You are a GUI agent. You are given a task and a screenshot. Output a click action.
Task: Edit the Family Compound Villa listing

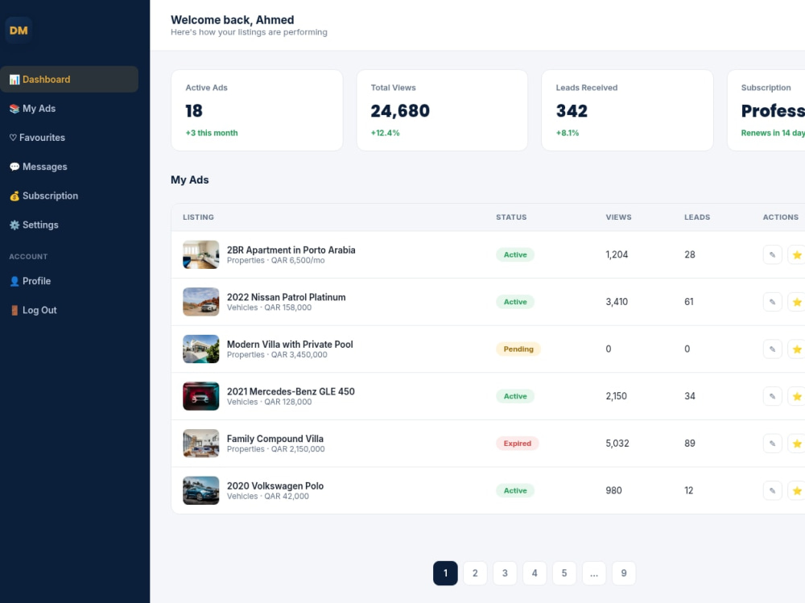point(772,444)
